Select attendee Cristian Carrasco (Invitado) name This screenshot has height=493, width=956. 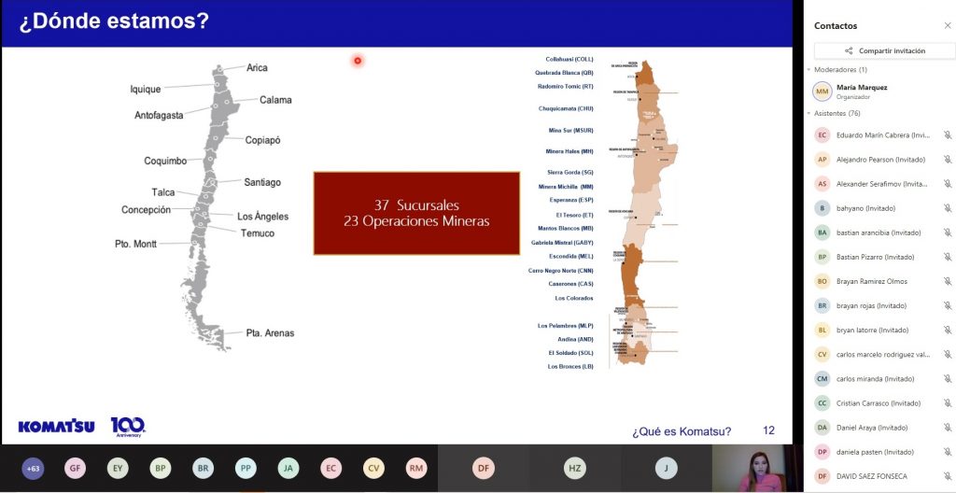(879, 403)
